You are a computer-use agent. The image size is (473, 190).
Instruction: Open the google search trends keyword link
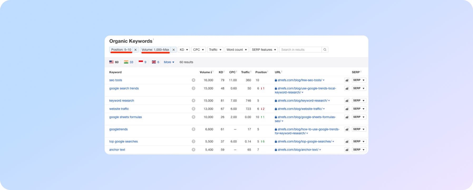click(x=124, y=88)
